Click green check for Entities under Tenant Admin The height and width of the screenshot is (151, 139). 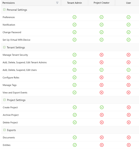75,145
